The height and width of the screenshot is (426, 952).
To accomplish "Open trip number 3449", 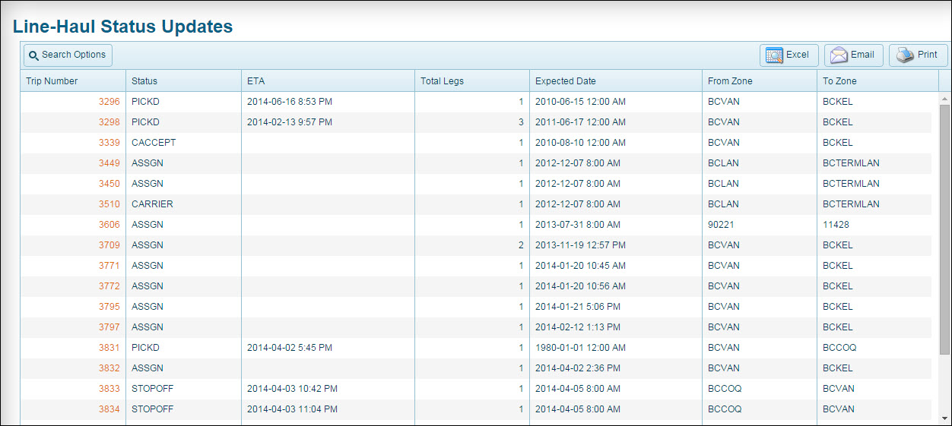I will (x=109, y=163).
